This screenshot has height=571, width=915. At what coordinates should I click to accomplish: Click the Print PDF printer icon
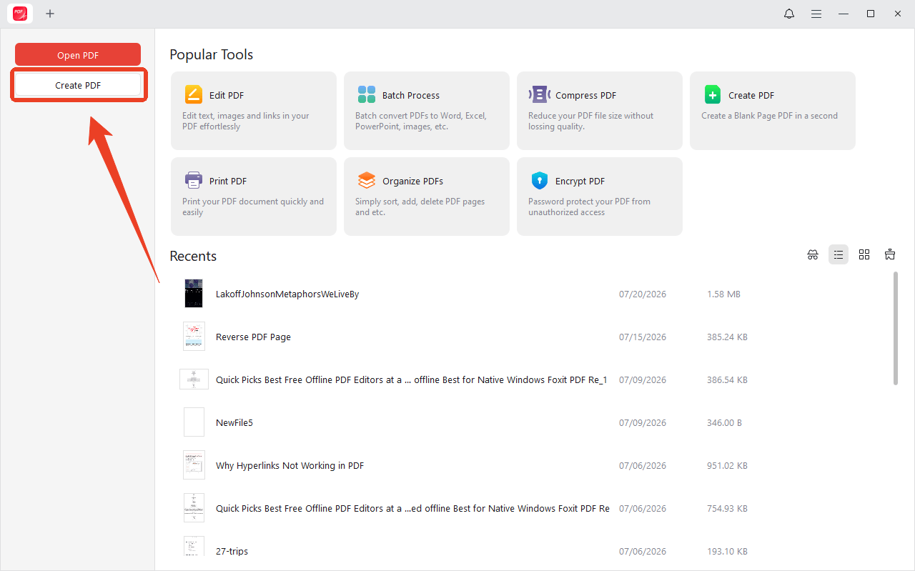pyautogui.click(x=194, y=180)
